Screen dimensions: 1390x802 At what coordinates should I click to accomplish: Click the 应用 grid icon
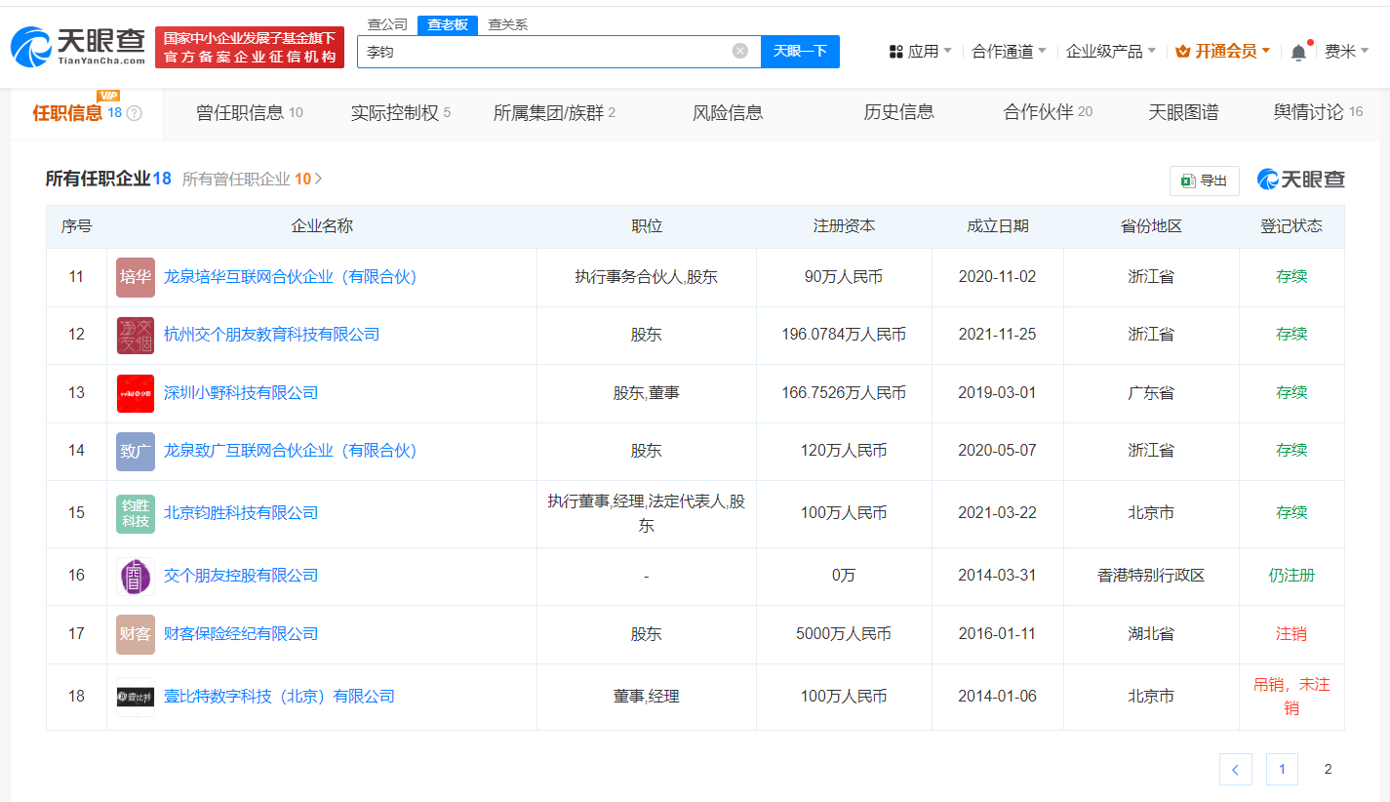click(895, 51)
